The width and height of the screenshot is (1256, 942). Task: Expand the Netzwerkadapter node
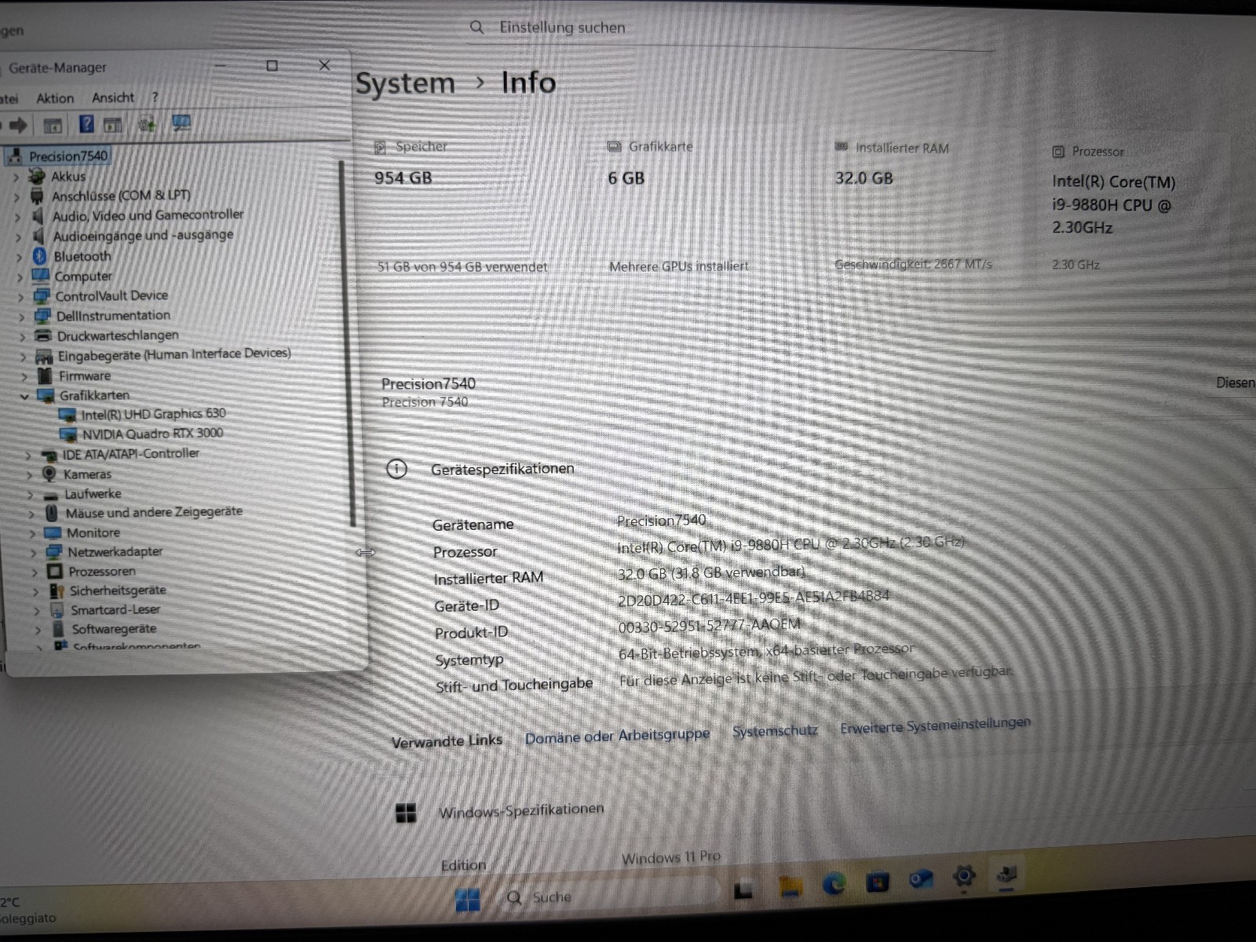point(33,553)
